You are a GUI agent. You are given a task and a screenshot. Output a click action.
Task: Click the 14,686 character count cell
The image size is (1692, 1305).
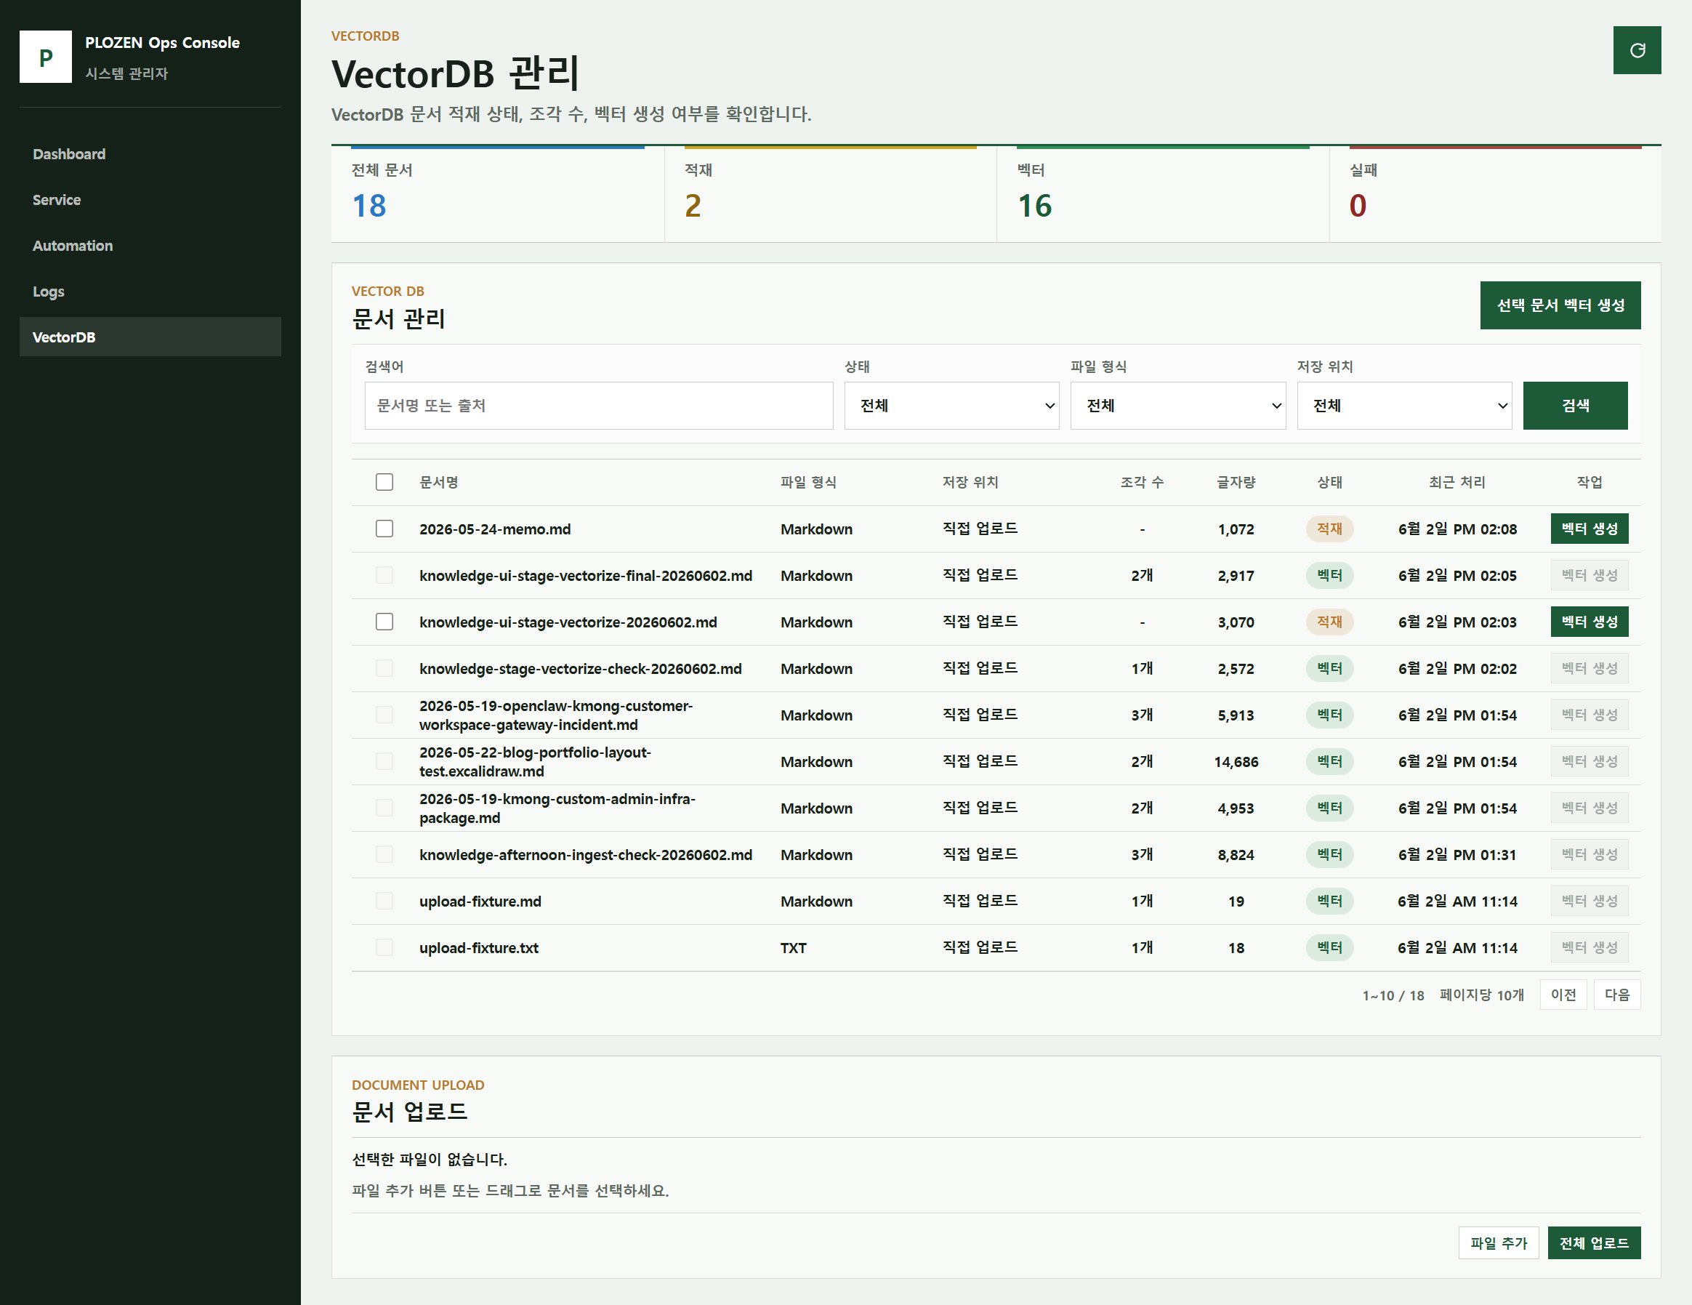pos(1235,762)
